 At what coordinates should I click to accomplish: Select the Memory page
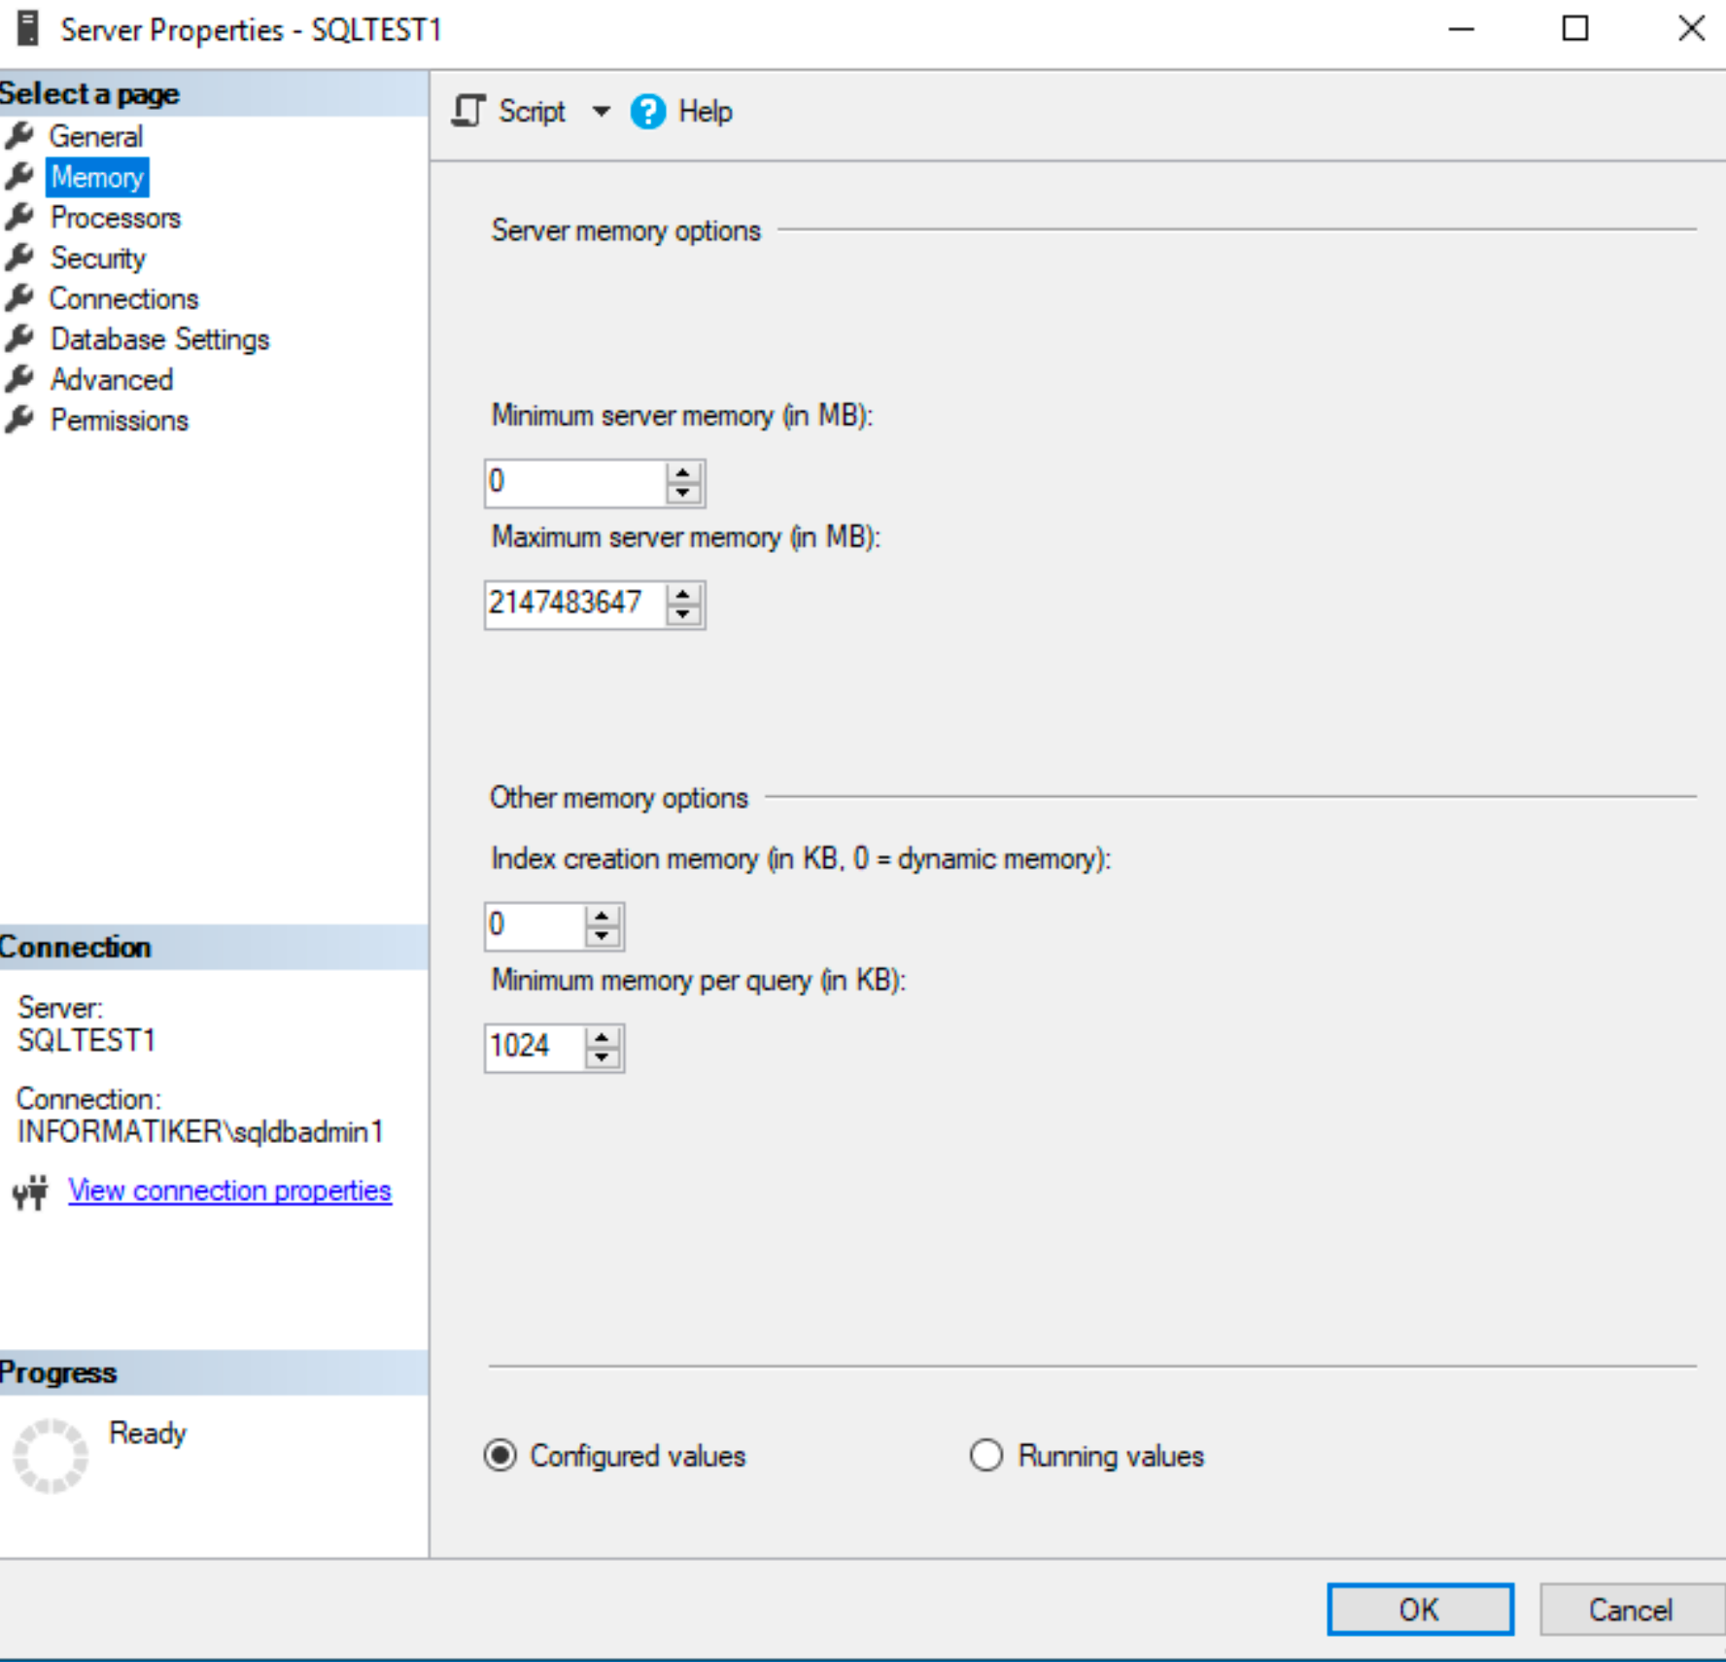click(x=97, y=177)
